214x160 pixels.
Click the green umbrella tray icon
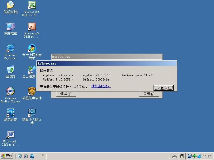click(194, 156)
